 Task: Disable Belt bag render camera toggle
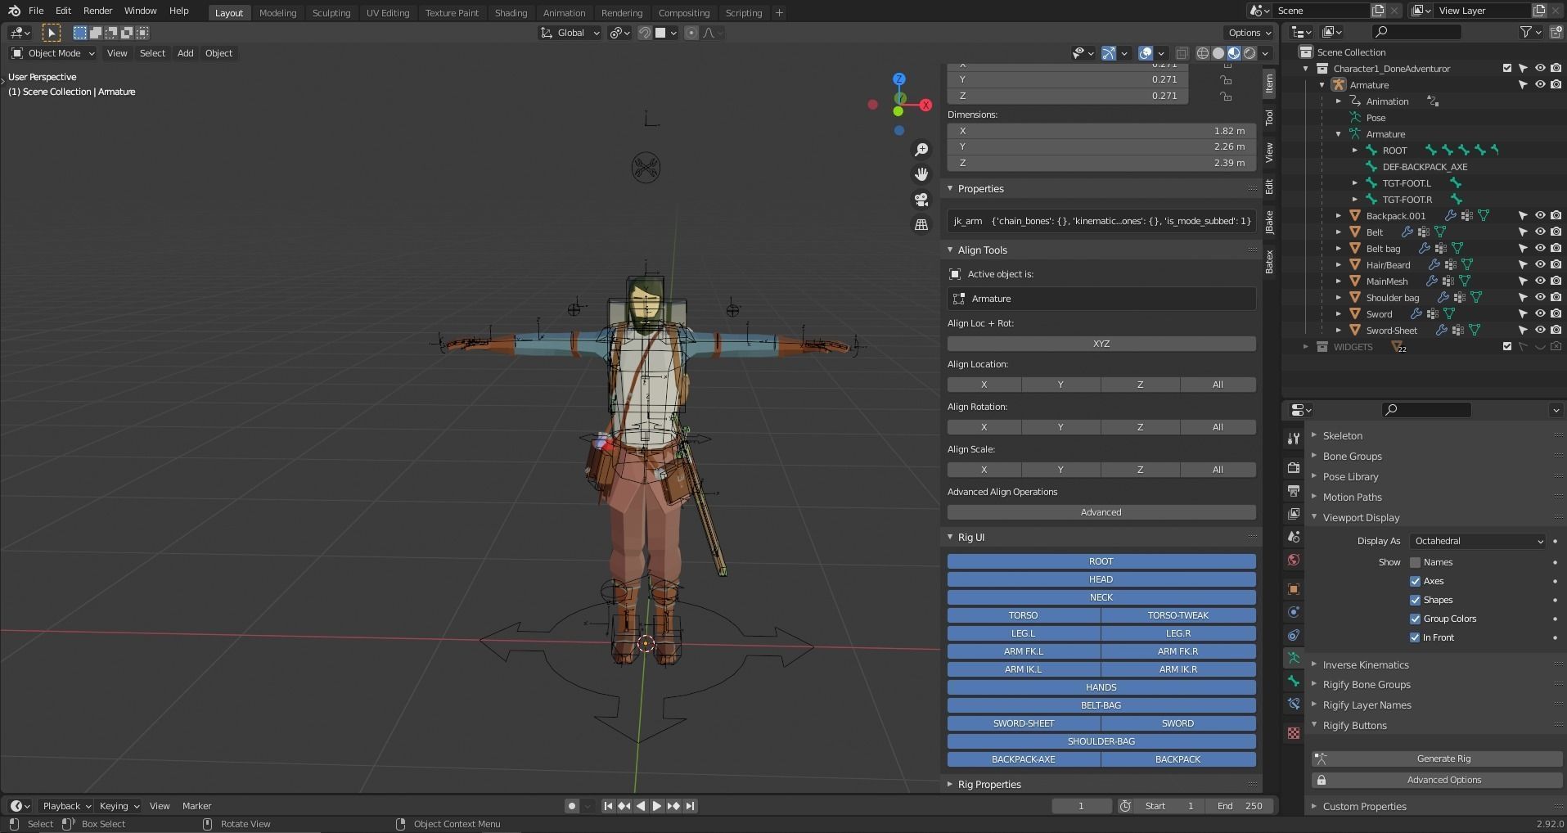pos(1556,249)
